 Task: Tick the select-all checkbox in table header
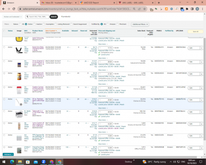pos(4,31)
